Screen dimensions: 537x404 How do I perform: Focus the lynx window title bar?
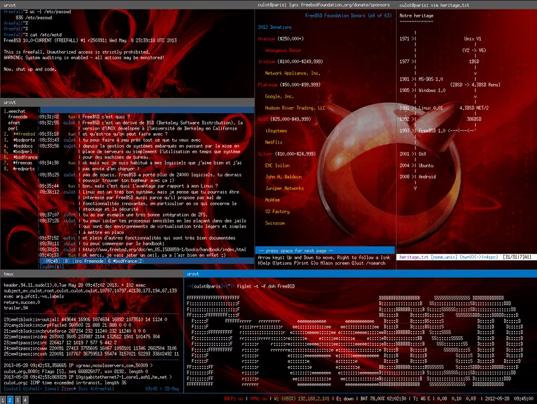click(x=325, y=5)
